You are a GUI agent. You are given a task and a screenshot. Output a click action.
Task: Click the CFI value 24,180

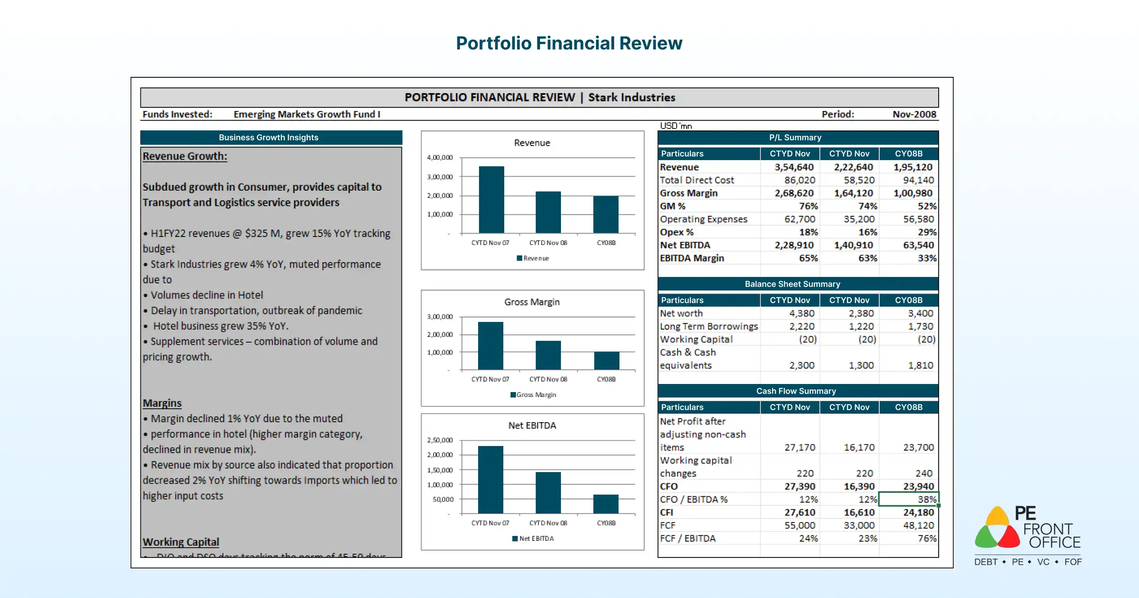click(919, 513)
